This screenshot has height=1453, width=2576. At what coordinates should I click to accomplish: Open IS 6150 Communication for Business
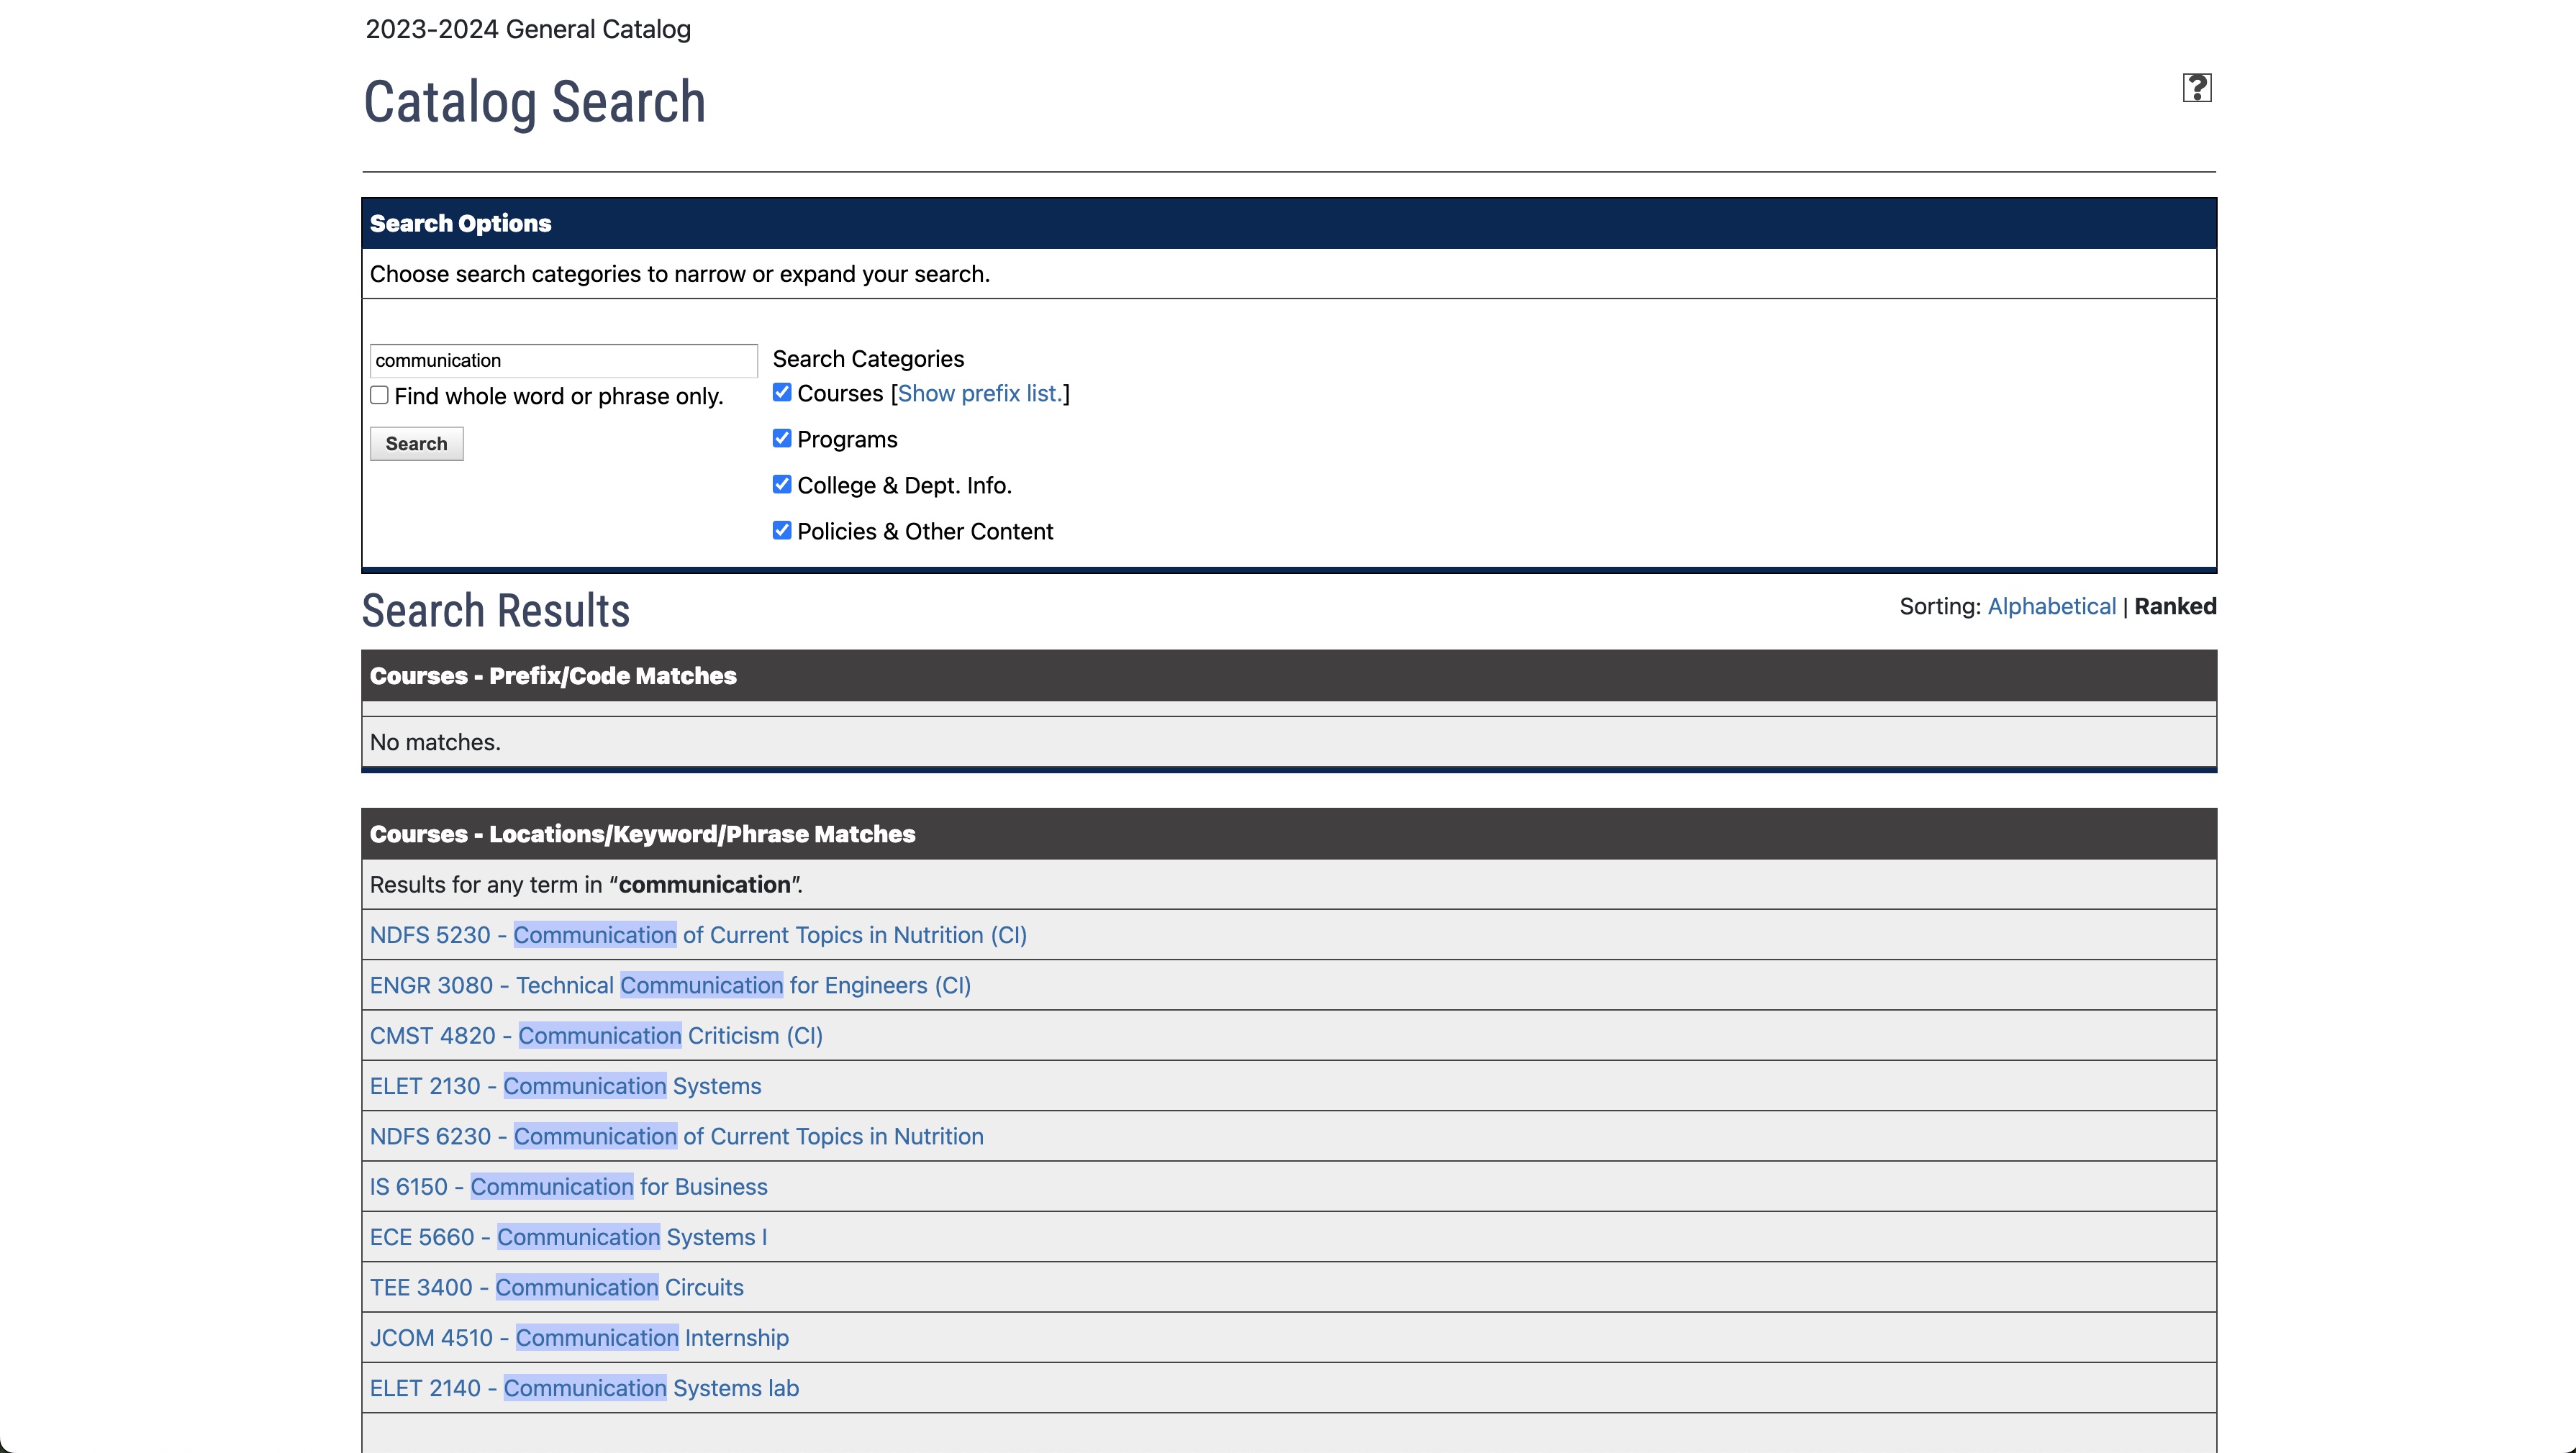point(568,1186)
